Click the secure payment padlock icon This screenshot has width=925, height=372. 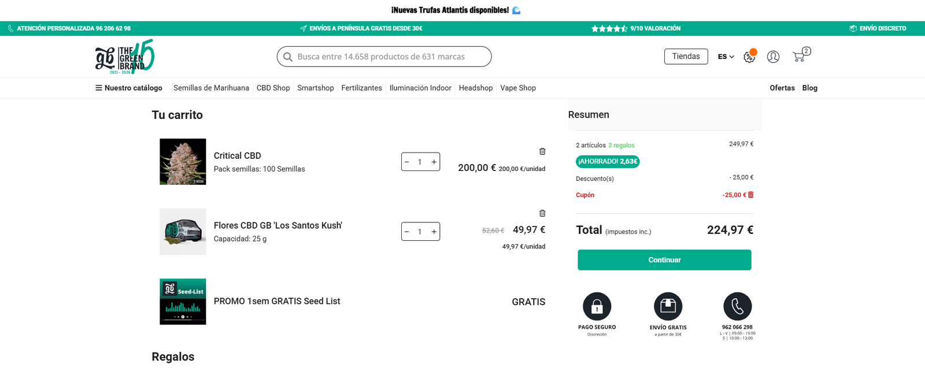click(x=597, y=306)
